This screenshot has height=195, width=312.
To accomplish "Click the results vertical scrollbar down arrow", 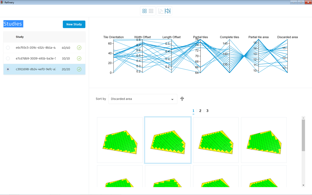I will pyautogui.click(x=303, y=185).
